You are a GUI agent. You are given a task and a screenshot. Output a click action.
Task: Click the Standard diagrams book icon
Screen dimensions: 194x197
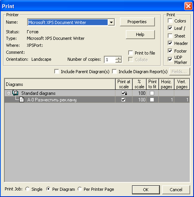15,93
